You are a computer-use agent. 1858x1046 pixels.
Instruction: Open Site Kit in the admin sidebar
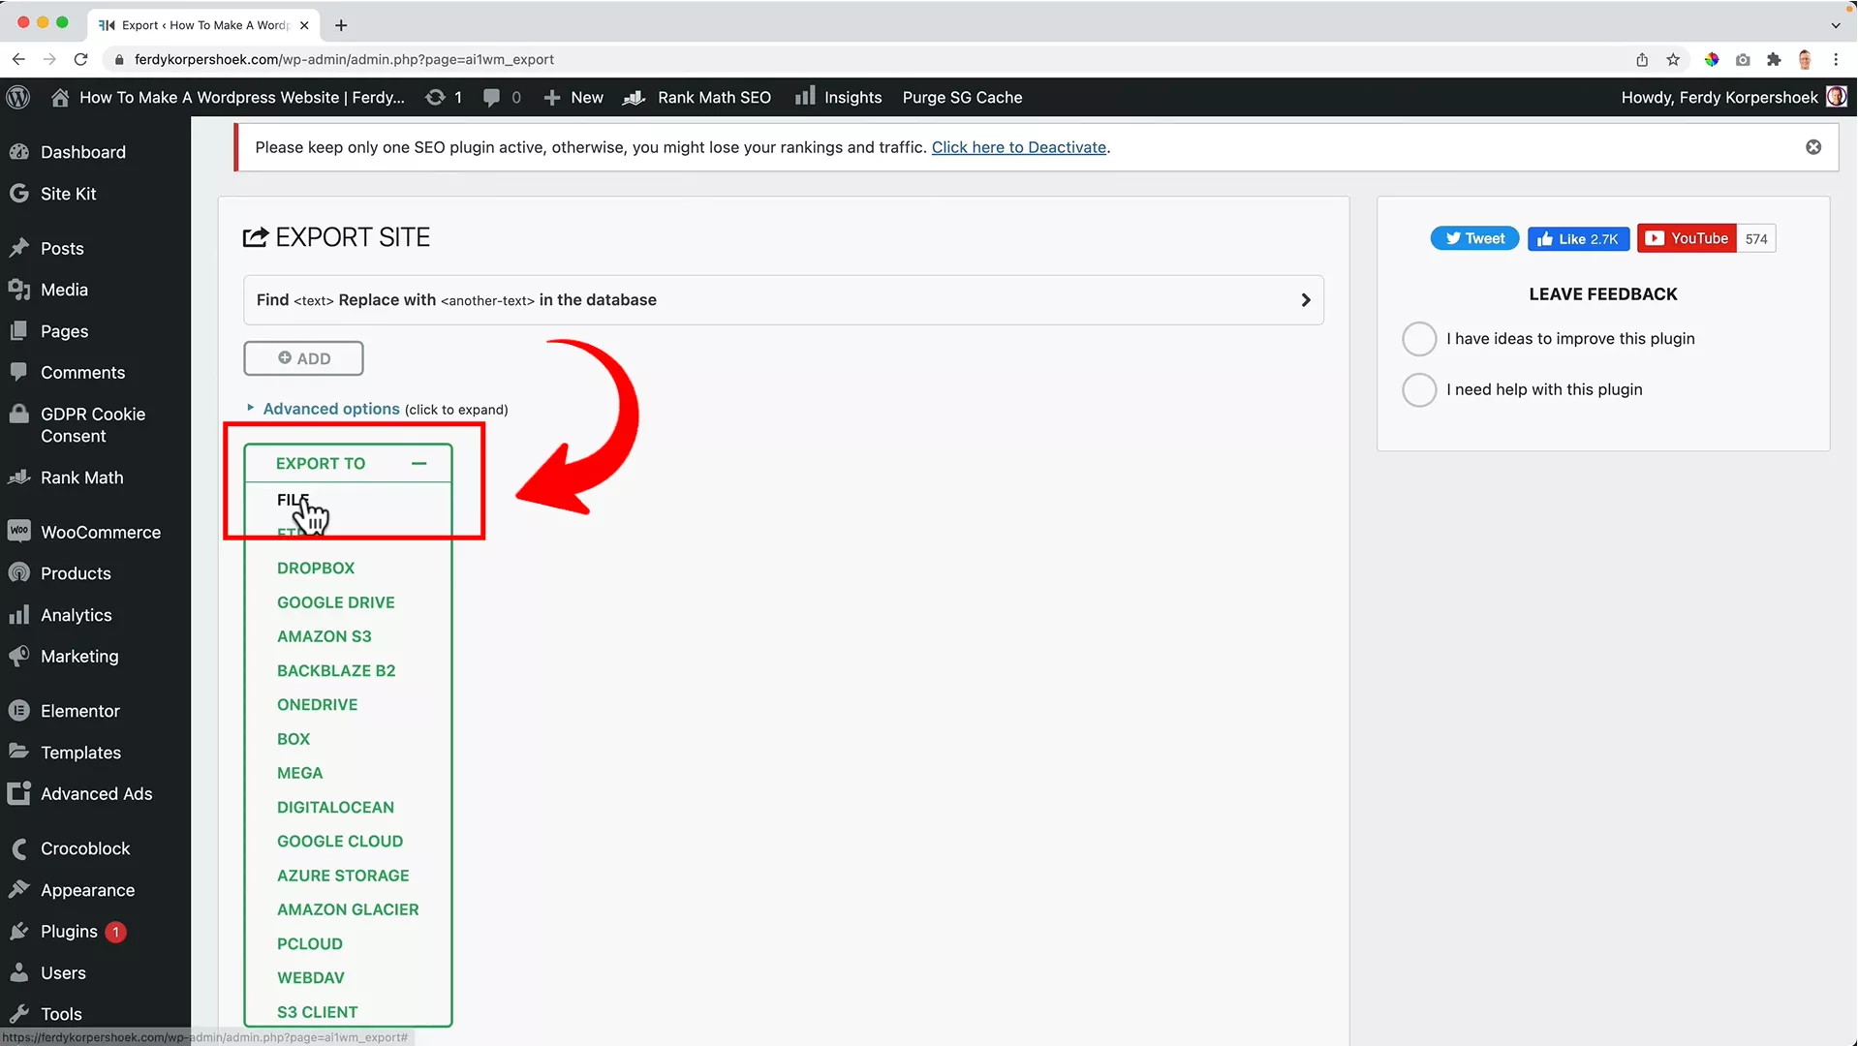(x=68, y=193)
